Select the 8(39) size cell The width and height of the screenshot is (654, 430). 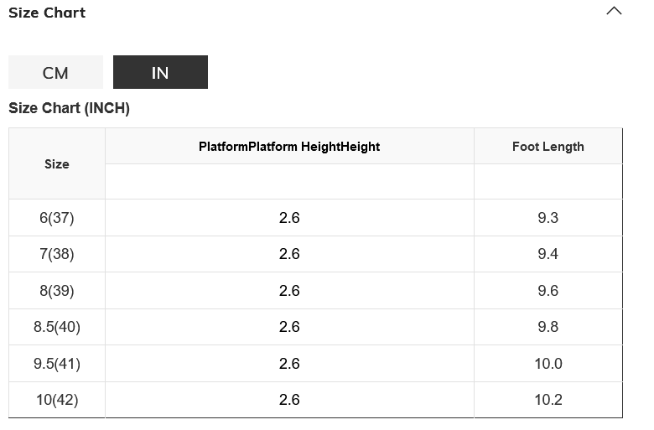[x=57, y=291]
